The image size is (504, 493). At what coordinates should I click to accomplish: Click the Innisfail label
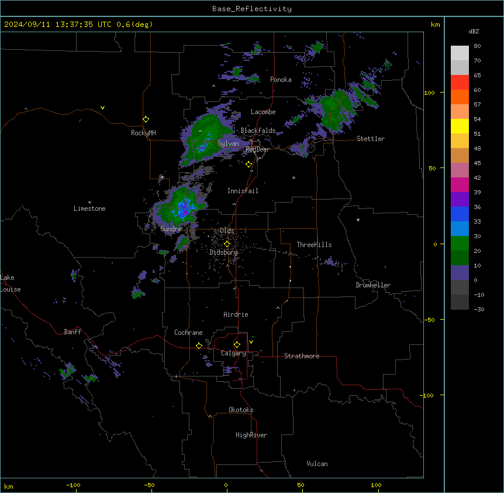click(243, 191)
